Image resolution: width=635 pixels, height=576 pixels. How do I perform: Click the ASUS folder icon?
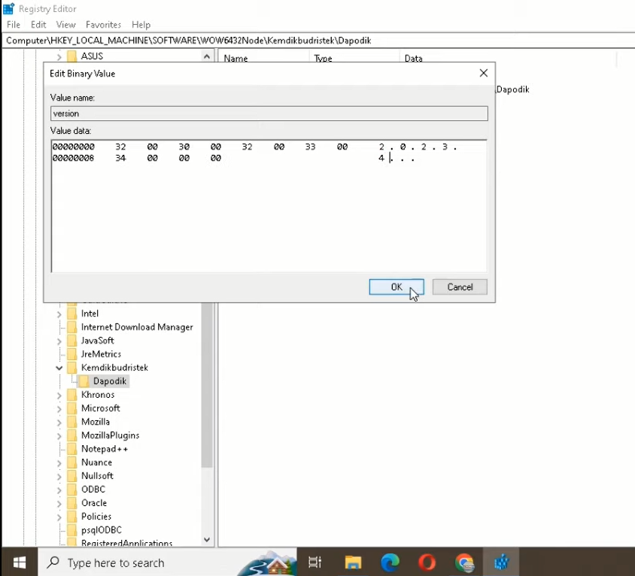[x=72, y=56]
